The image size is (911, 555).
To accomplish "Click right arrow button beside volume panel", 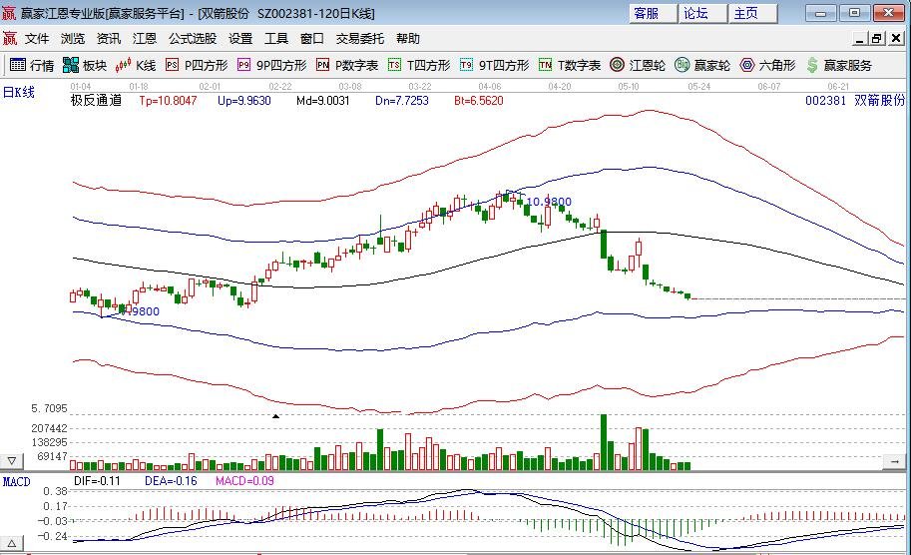I will click(894, 461).
